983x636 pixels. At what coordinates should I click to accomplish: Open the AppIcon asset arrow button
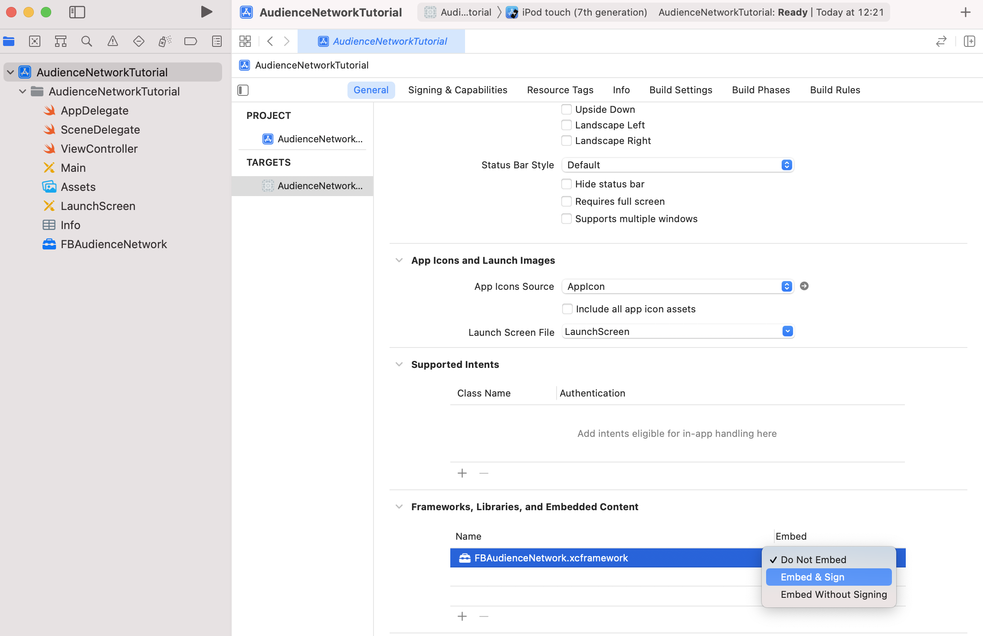pyautogui.click(x=804, y=286)
